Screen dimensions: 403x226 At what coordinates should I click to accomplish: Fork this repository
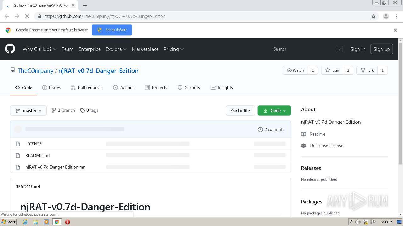(x=367, y=70)
